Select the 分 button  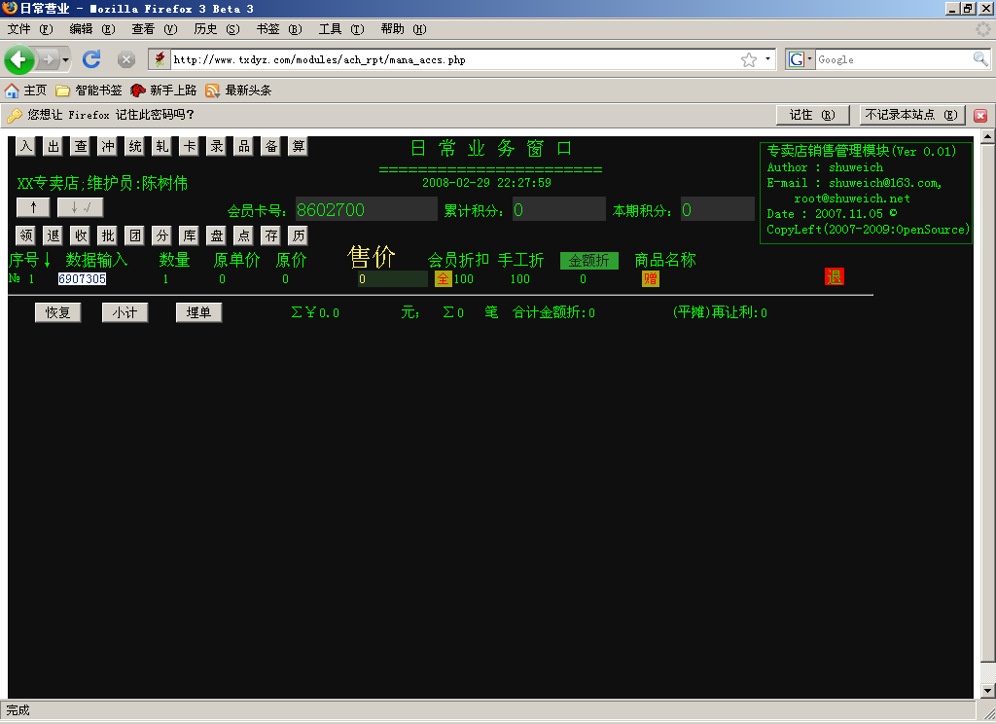[162, 235]
